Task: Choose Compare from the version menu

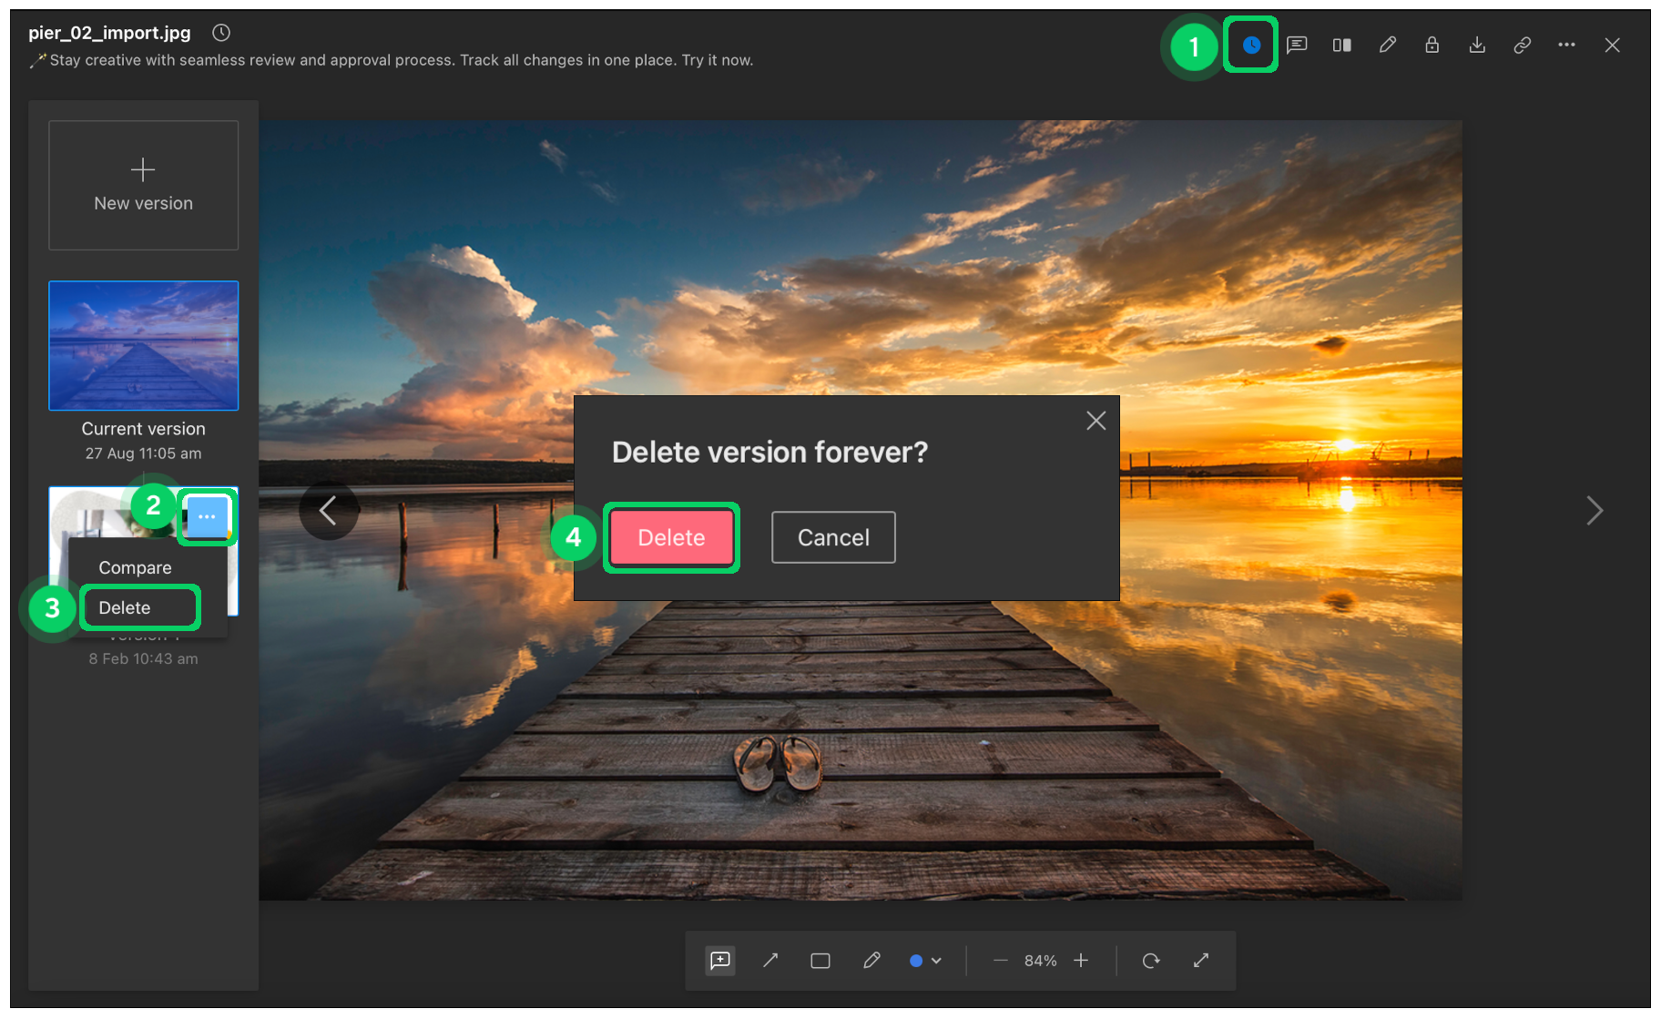Action: click(135, 567)
